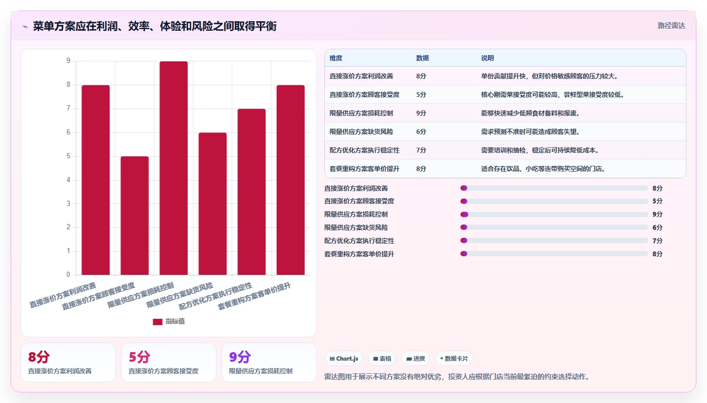Click the chart bar for 直接涨价方案顾客接受度

(134, 216)
